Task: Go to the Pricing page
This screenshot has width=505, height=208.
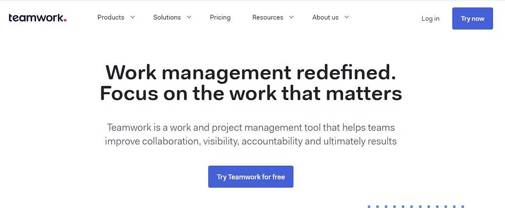Action: (x=220, y=17)
